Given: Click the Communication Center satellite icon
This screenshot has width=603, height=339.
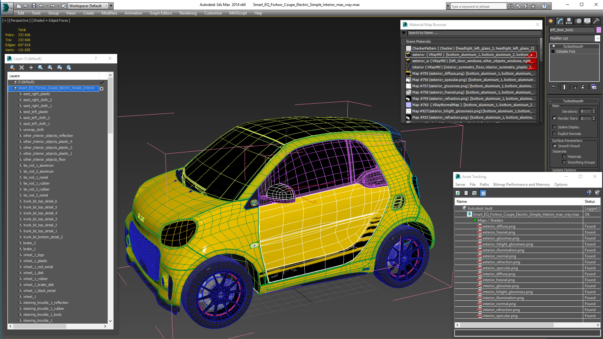Looking at the screenshot, I should click(x=526, y=6).
